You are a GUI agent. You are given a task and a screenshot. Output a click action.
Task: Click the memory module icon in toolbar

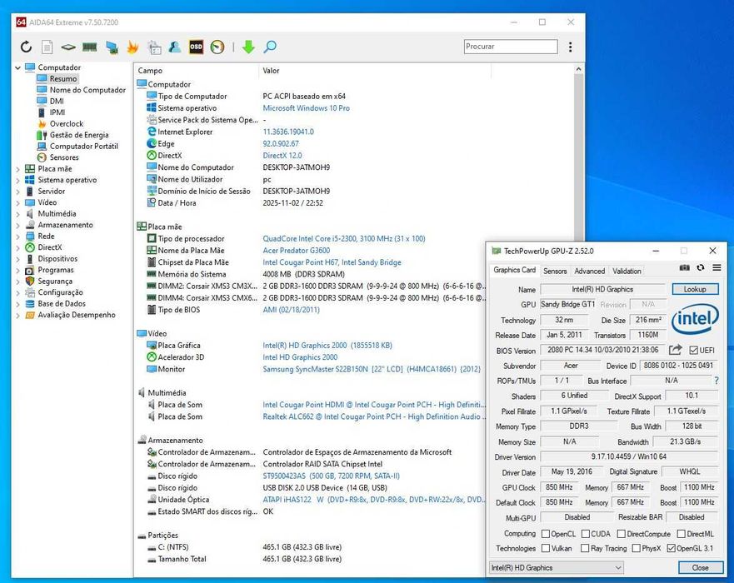[89, 47]
